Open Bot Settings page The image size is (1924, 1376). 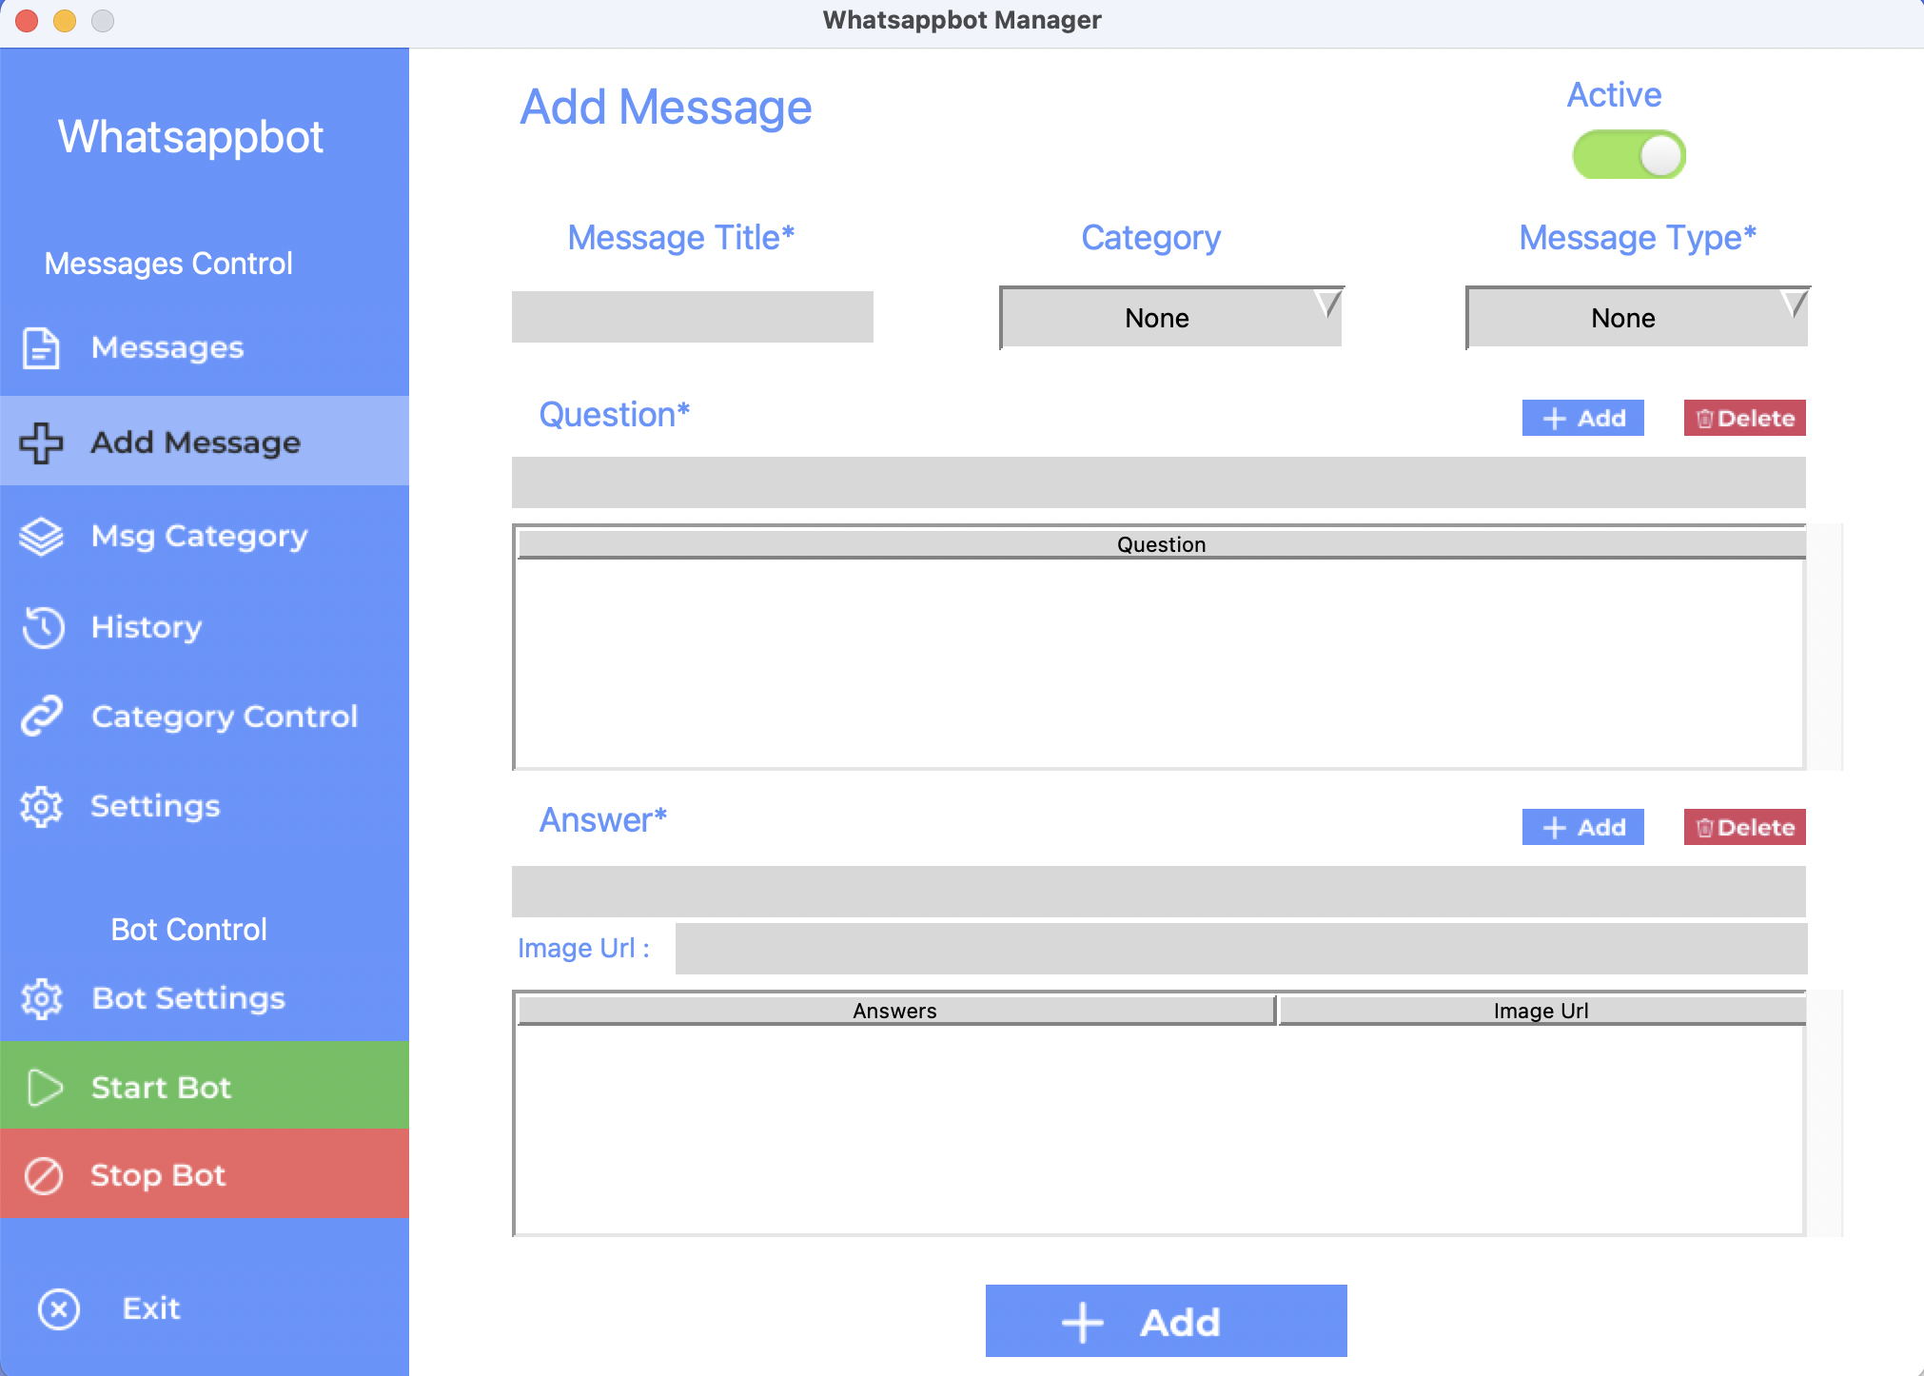point(205,998)
